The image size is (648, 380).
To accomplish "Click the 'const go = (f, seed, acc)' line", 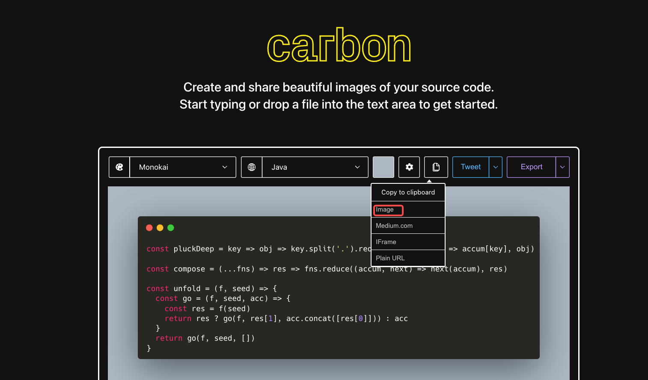I will (223, 298).
